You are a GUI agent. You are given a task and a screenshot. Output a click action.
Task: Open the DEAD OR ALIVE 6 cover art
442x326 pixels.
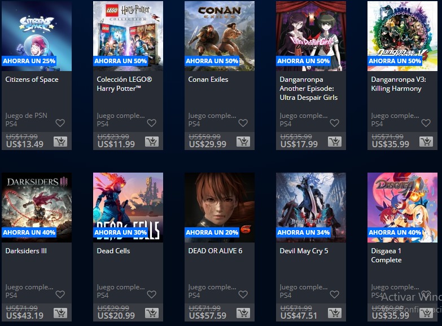click(x=220, y=208)
